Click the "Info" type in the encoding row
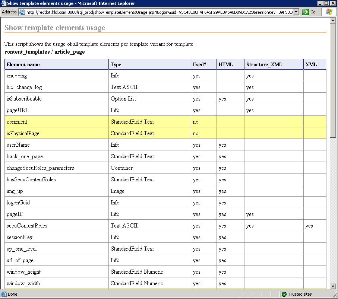The image size is (338, 299). [115, 76]
